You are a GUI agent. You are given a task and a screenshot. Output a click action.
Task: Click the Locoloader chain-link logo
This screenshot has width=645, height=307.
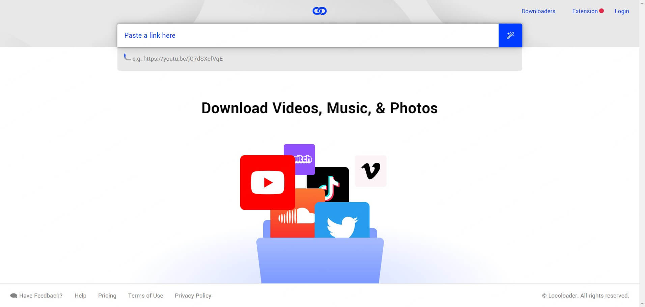pos(319,11)
